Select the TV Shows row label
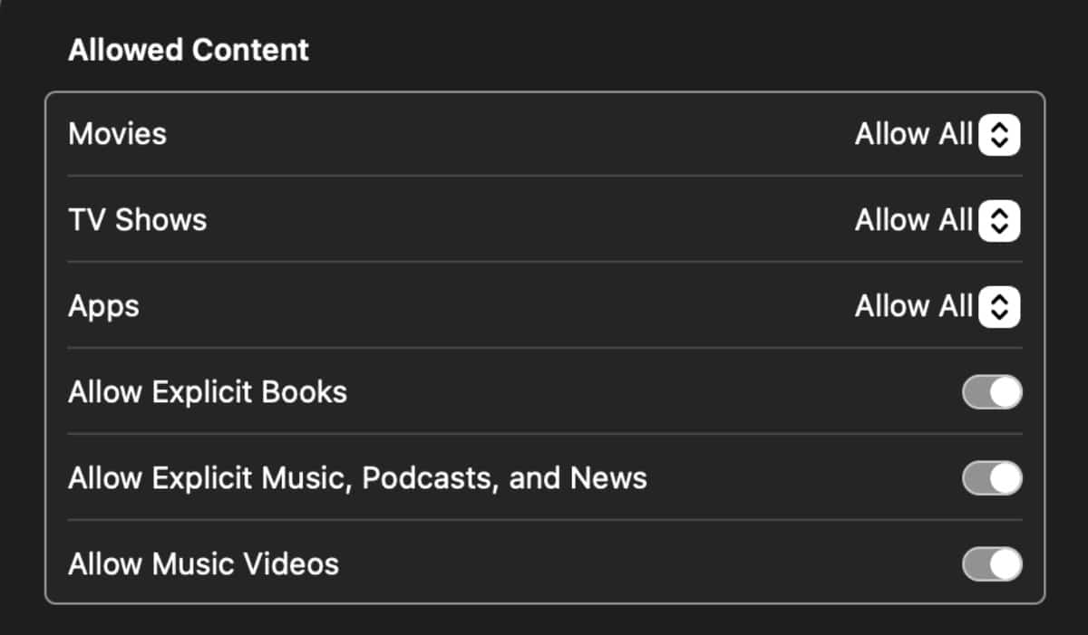The image size is (1088, 635). (138, 220)
